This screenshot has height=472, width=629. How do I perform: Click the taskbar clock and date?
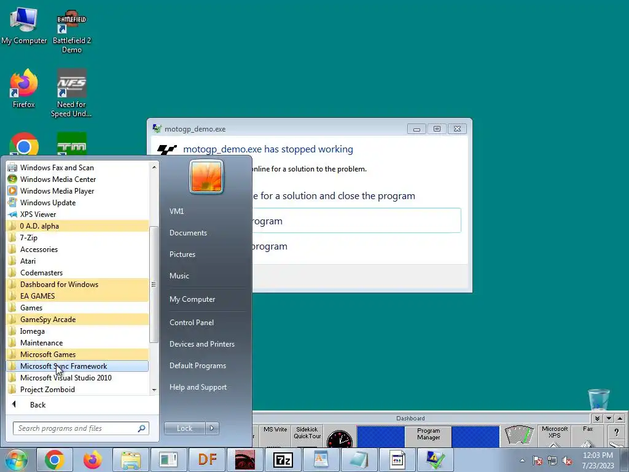pos(598,460)
